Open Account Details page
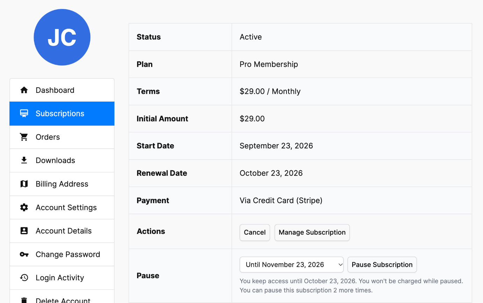483x303 pixels. point(62,231)
